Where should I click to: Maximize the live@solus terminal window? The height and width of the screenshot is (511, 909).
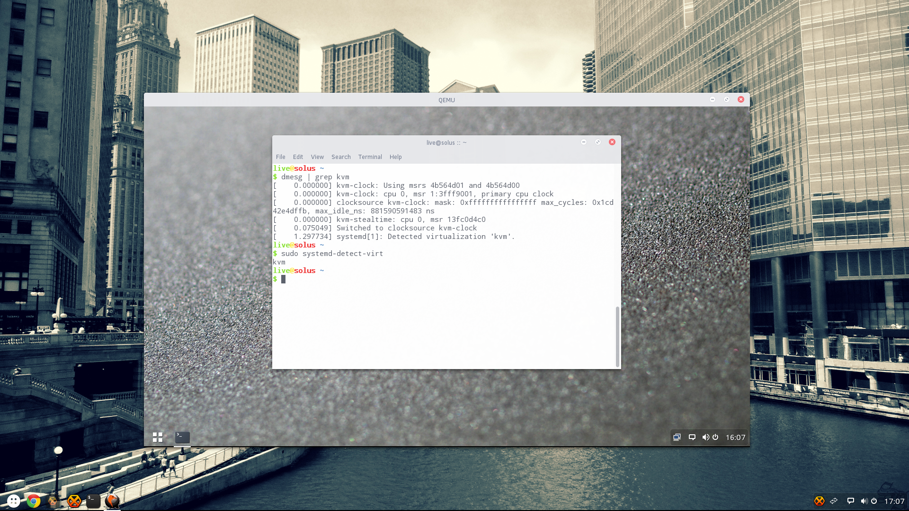click(598, 142)
